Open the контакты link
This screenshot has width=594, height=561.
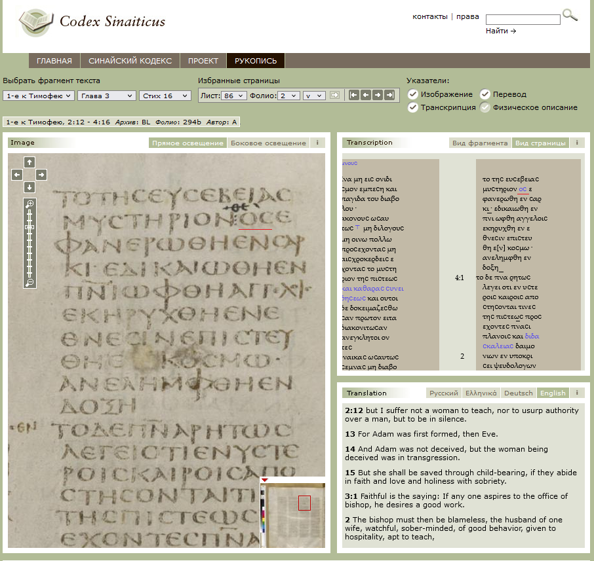(429, 16)
